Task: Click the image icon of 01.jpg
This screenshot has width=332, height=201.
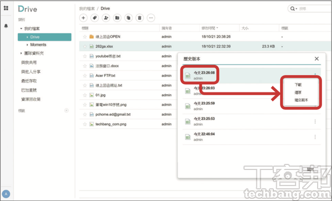Action: [91, 95]
